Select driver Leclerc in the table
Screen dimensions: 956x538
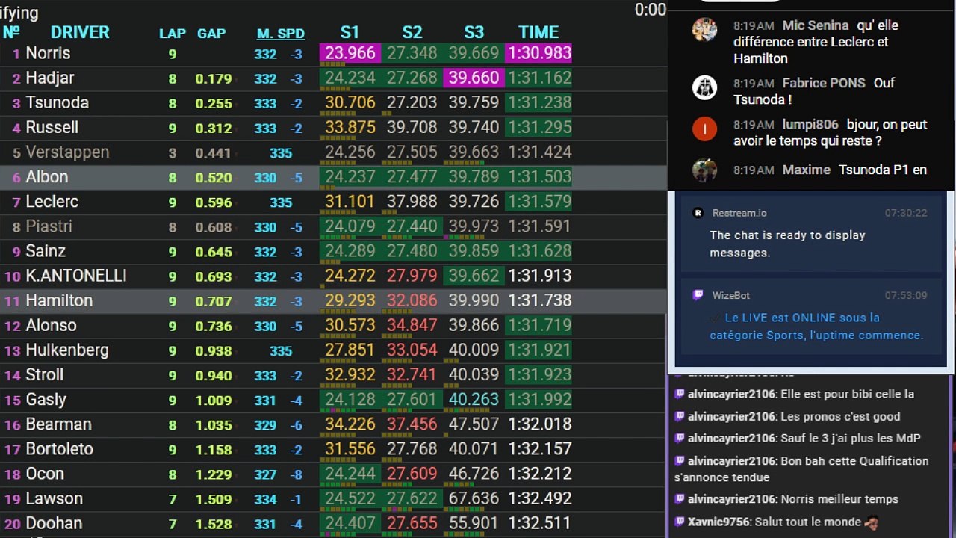[52, 201]
